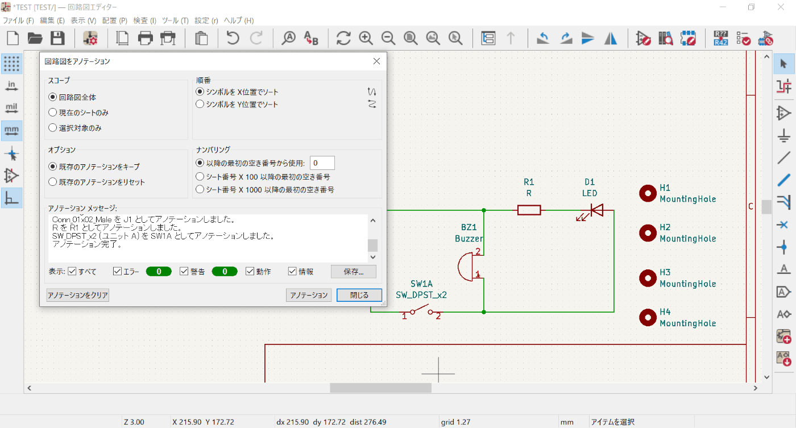The width and height of the screenshot is (796, 428).
Task: Zoom to fit objects icon
Action: pyautogui.click(x=433, y=39)
